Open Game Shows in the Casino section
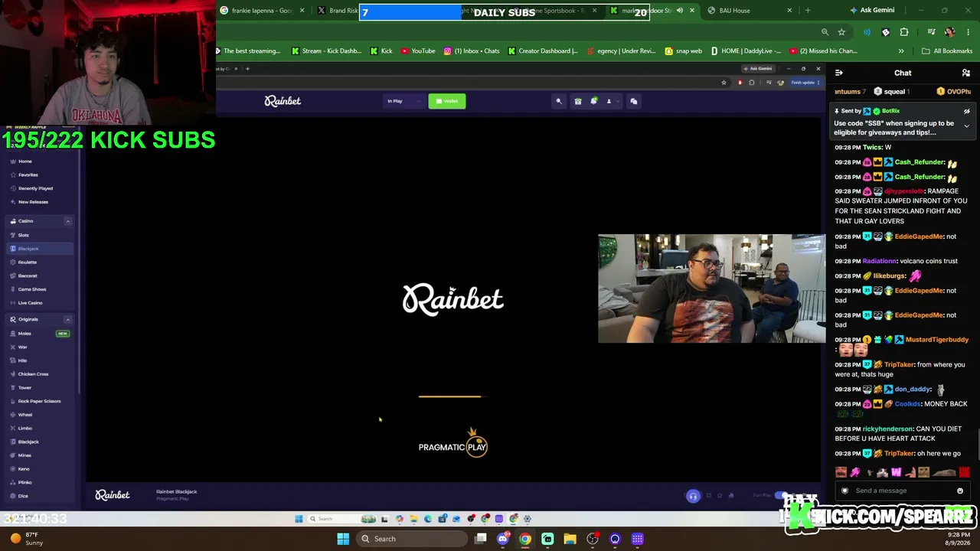Viewport: 980px width, 551px height. point(32,289)
